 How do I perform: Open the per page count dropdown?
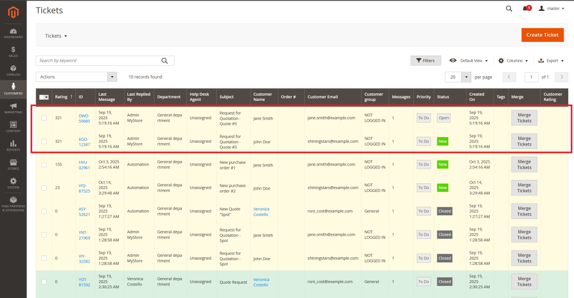(x=466, y=77)
